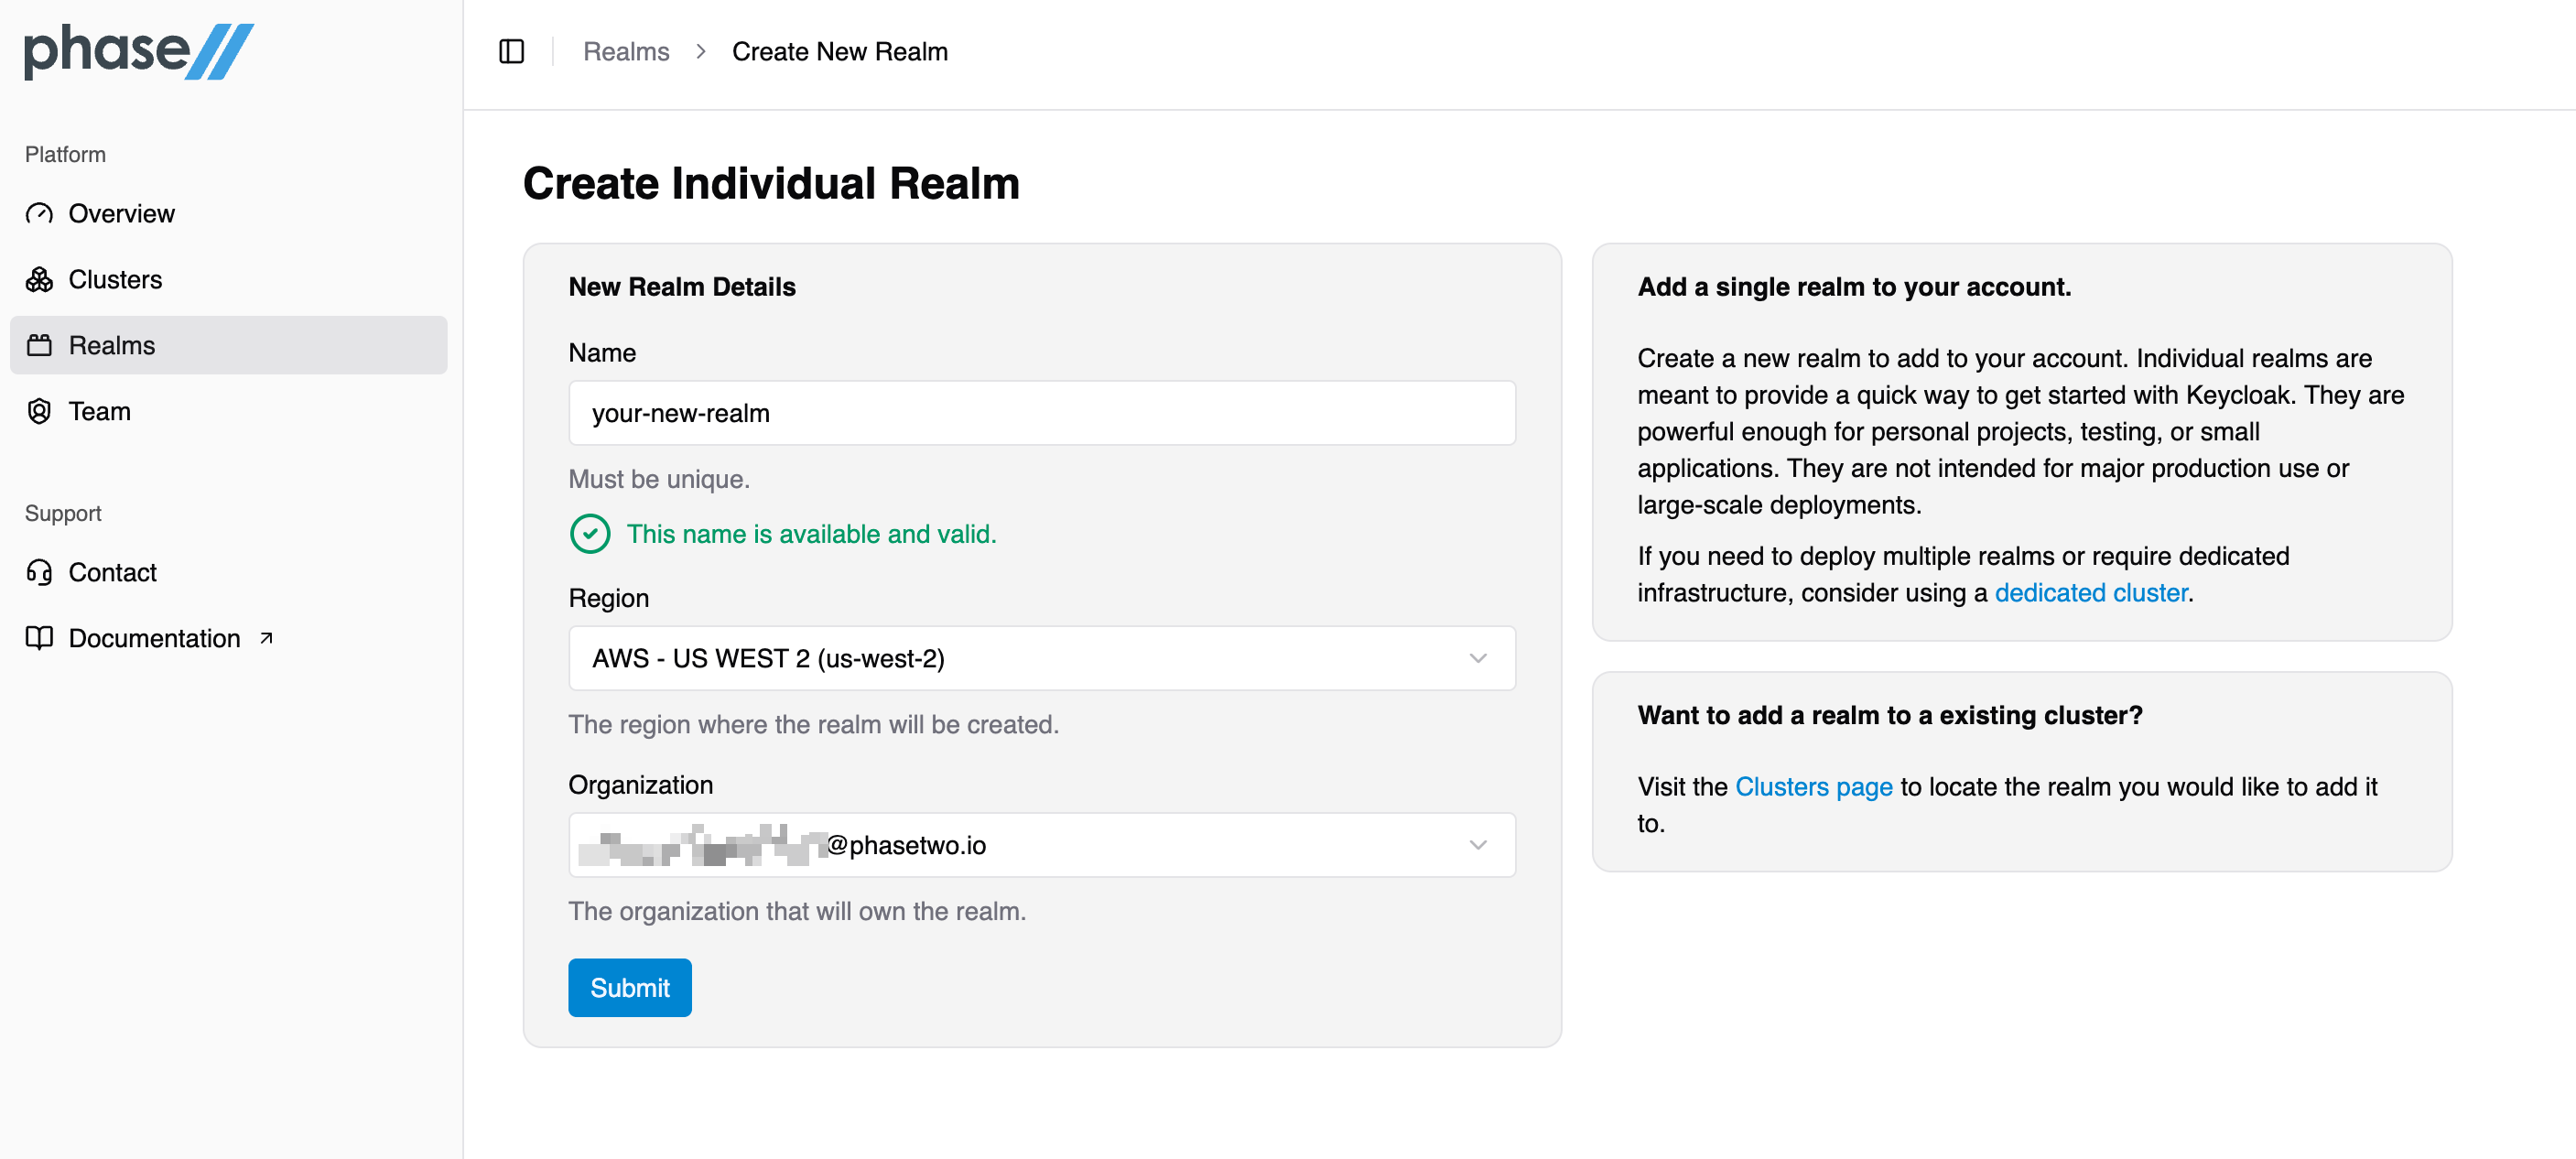Click the Team shield icon
The width and height of the screenshot is (2576, 1159).
39,411
